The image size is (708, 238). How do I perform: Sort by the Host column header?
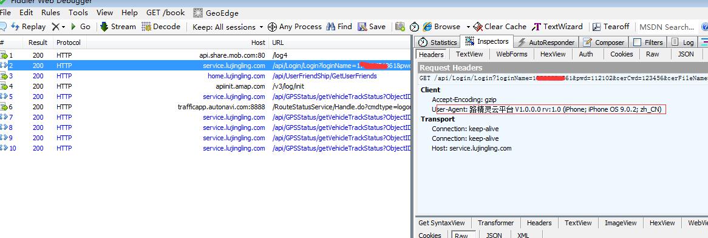177,43
